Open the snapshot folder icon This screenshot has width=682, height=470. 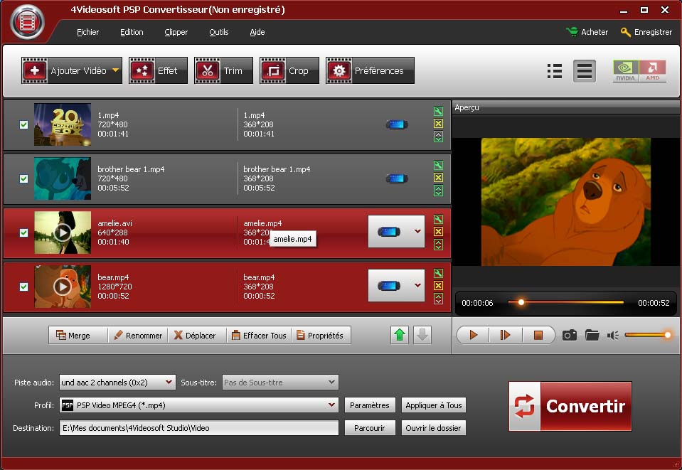pos(592,335)
